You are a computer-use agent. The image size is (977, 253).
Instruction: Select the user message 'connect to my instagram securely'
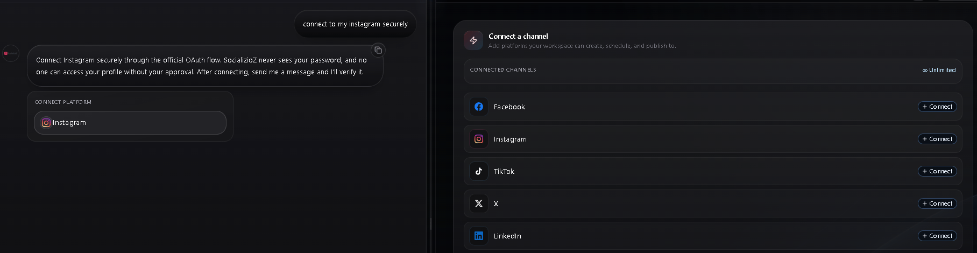tap(355, 24)
